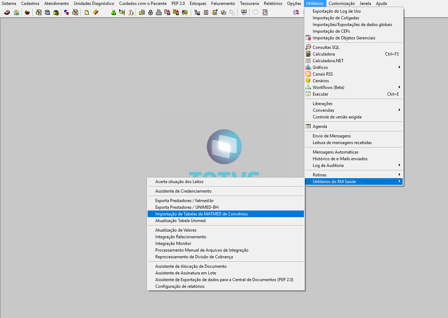Choose Executar in Utilitários menu

[x=354, y=94]
